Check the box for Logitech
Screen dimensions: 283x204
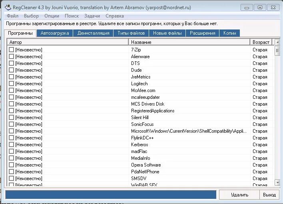click(11, 84)
